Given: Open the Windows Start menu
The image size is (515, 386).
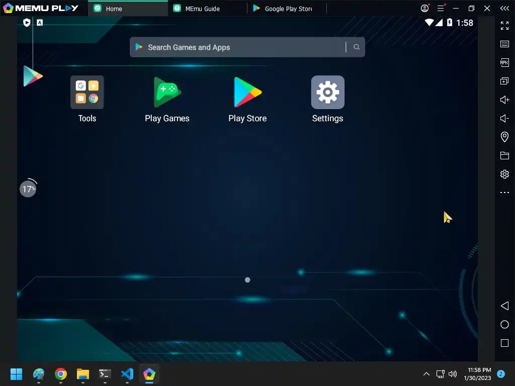Looking at the screenshot, I should tap(16, 374).
